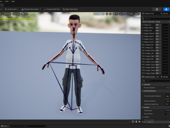Viewport: 170px width, 128px height.
Task: Tick the Shared Profile checkbox
Action: [166, 114]
